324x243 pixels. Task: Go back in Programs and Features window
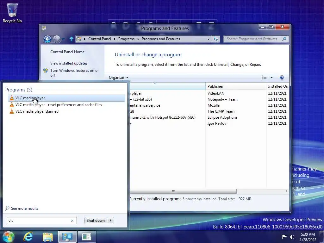coord(47,39)
